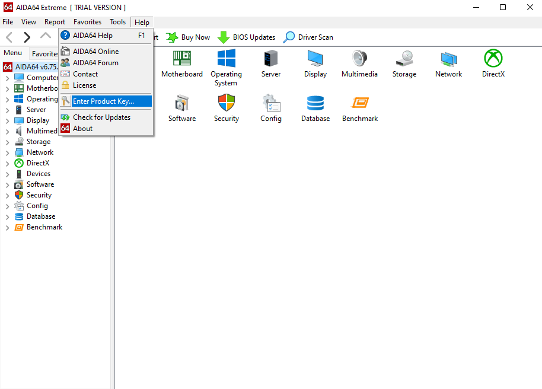Select Benchmark in the sidebar tree
This screenshot has width=542, height=389.
coord(44,227)
